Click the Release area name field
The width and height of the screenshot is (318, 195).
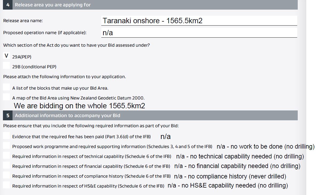[199, 21]
